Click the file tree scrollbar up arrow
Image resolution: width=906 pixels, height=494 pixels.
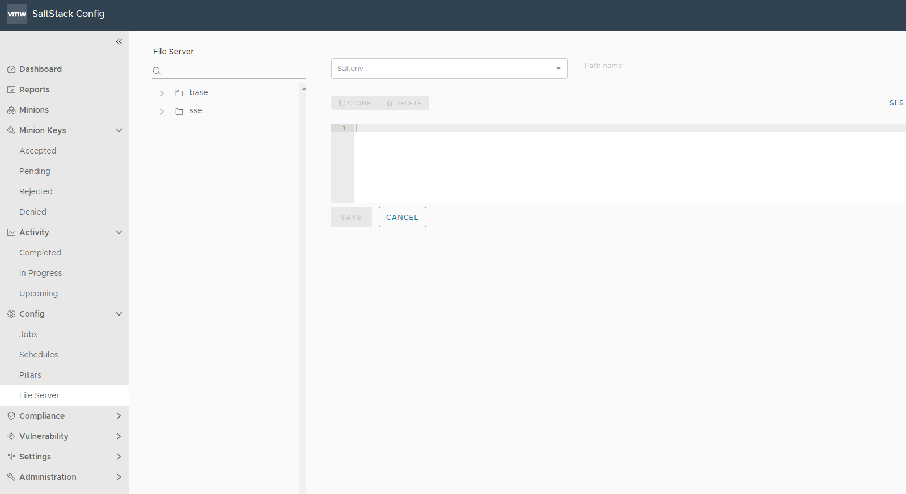click(303, 88)
